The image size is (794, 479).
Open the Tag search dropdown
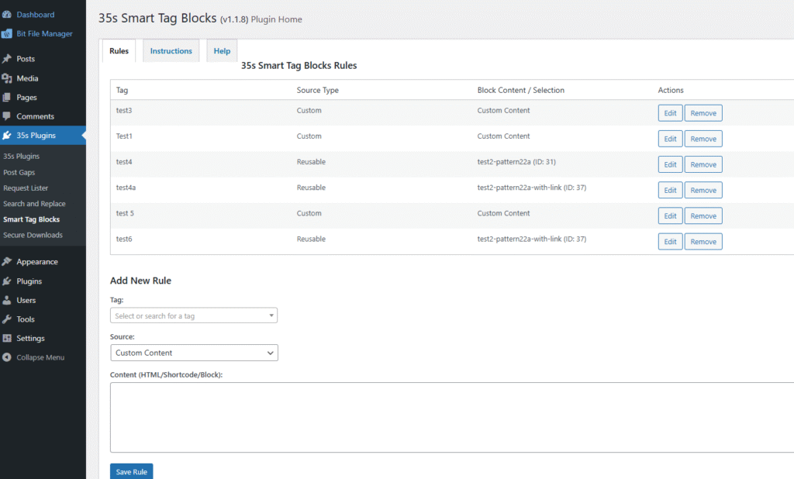point(194,315)
